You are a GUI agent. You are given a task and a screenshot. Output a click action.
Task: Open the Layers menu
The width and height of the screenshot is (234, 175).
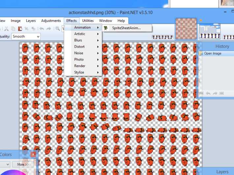tap(31, 21)
